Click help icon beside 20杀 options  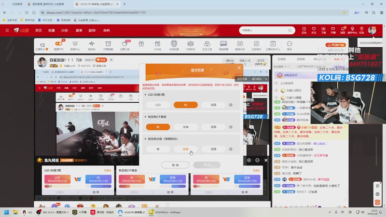click(x=231, y=149)
